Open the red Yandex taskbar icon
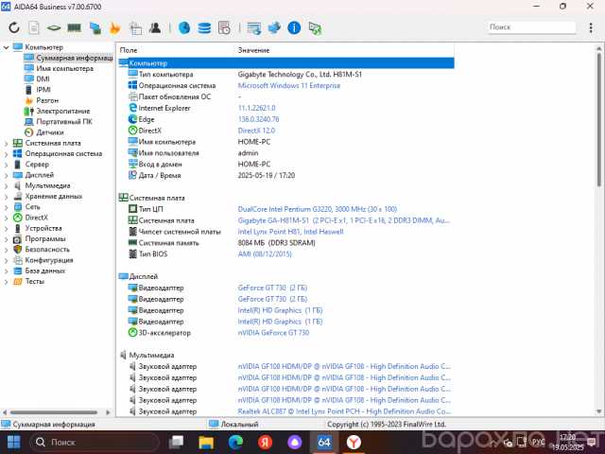The image size is (605, 454). [265, 443]
